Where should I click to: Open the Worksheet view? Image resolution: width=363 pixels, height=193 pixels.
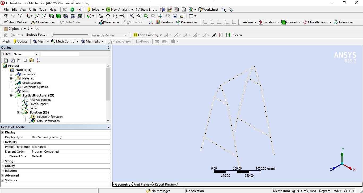click(208, 10)
